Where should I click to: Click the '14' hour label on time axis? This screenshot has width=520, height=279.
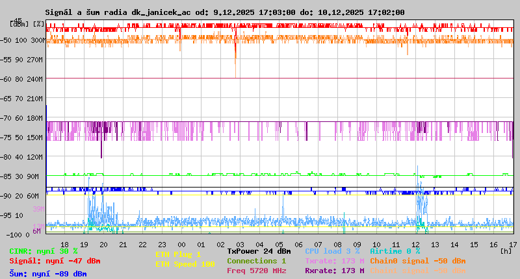[x=454, y=245]
